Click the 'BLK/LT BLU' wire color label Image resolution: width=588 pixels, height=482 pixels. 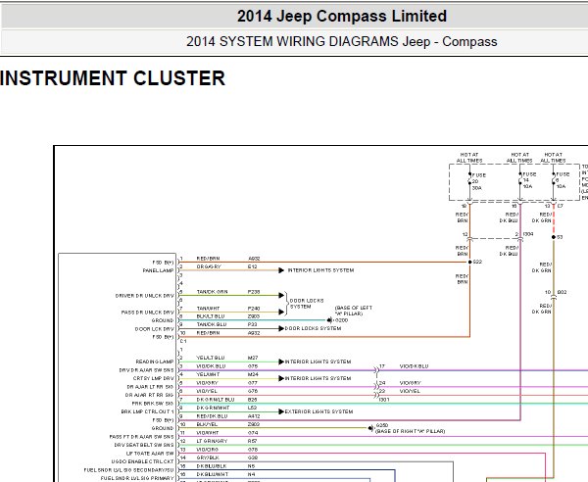[x=211, y=316]
